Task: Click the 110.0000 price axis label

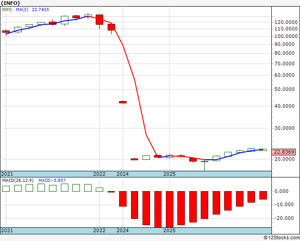Action: coord(286,29)
